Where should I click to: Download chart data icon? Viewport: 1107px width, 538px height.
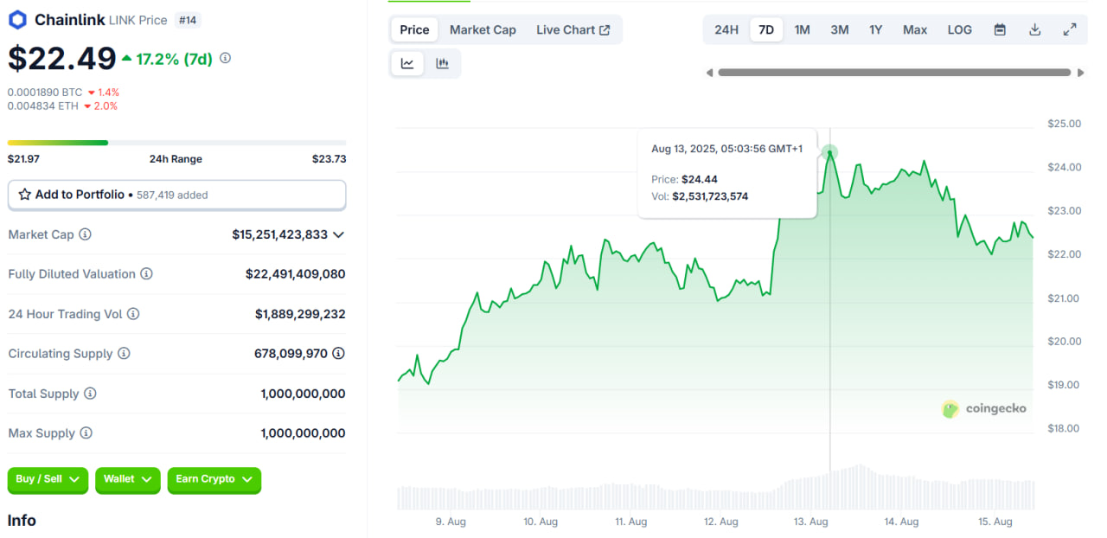(x=1034, y=29)
